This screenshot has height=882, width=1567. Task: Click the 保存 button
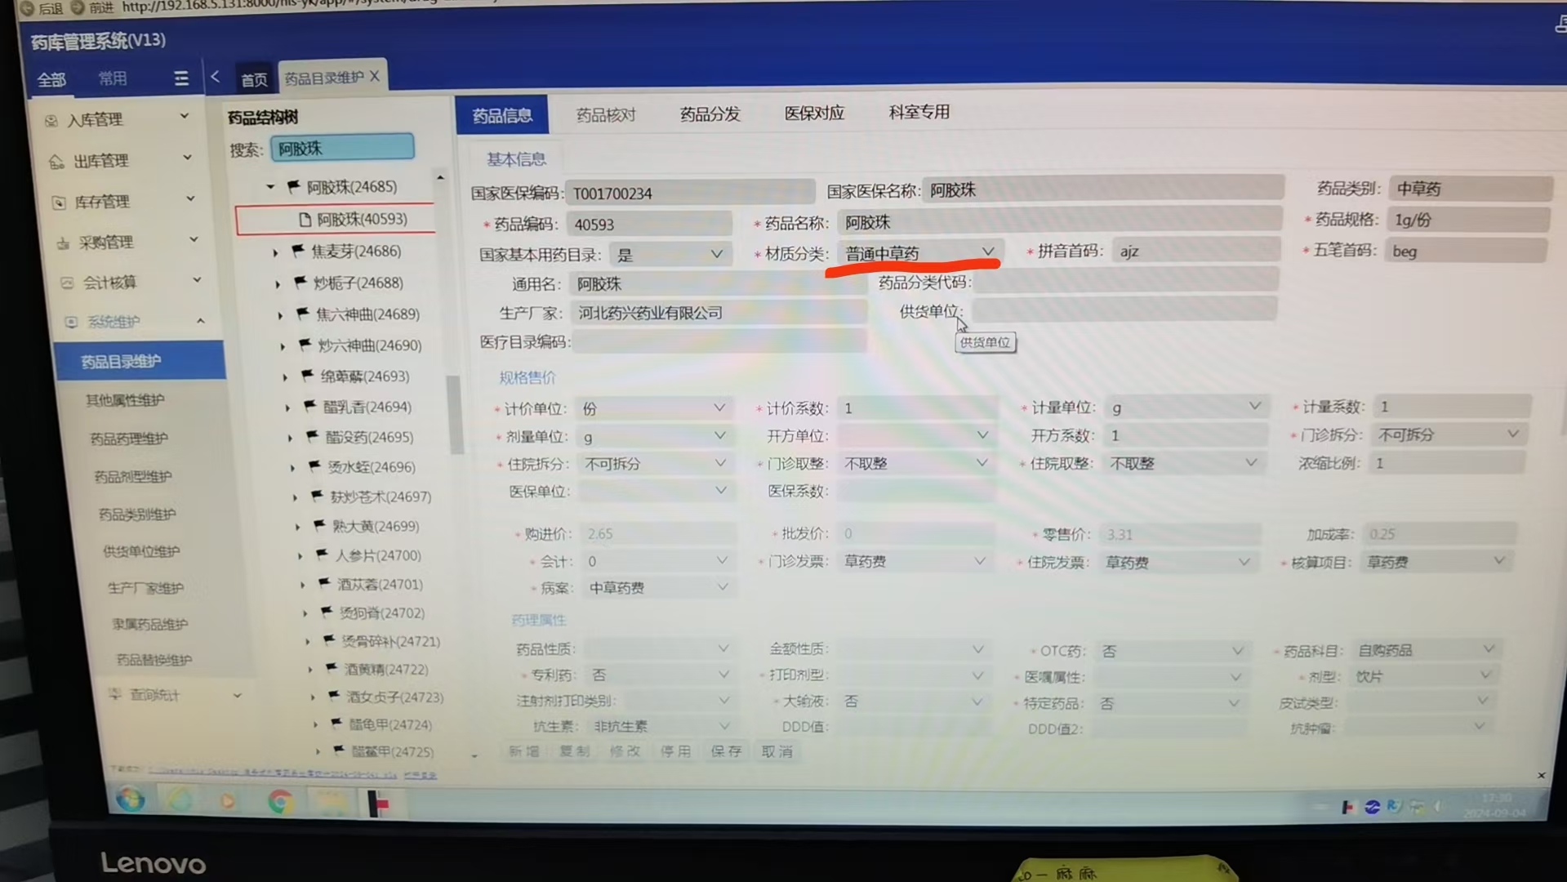coord(727,751)
